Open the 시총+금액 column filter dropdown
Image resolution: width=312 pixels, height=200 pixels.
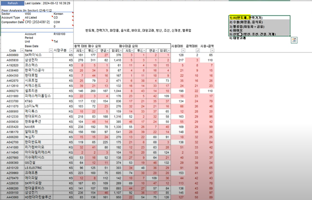(212, 51)
